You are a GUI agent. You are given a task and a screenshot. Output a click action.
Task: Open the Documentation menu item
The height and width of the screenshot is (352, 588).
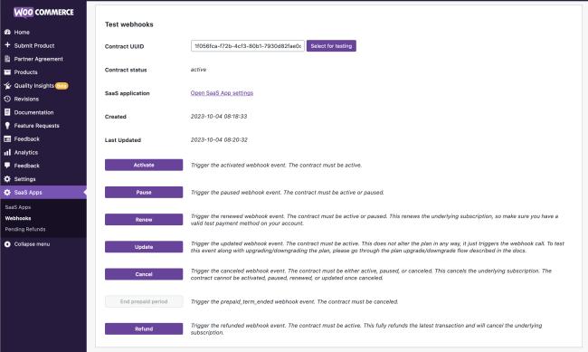[x=33, y=112]
